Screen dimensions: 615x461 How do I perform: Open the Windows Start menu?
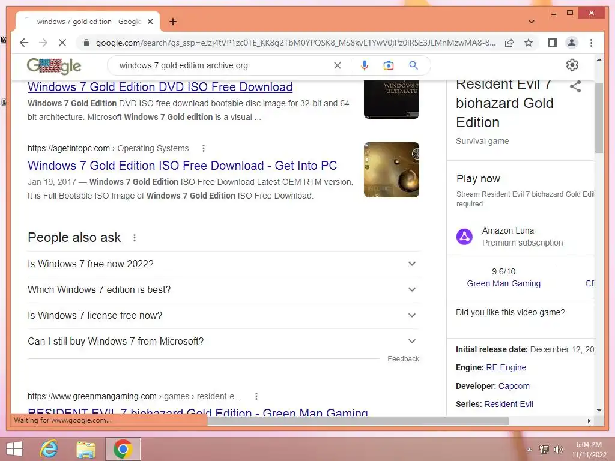pyautogui.click(x=14, y=449)
